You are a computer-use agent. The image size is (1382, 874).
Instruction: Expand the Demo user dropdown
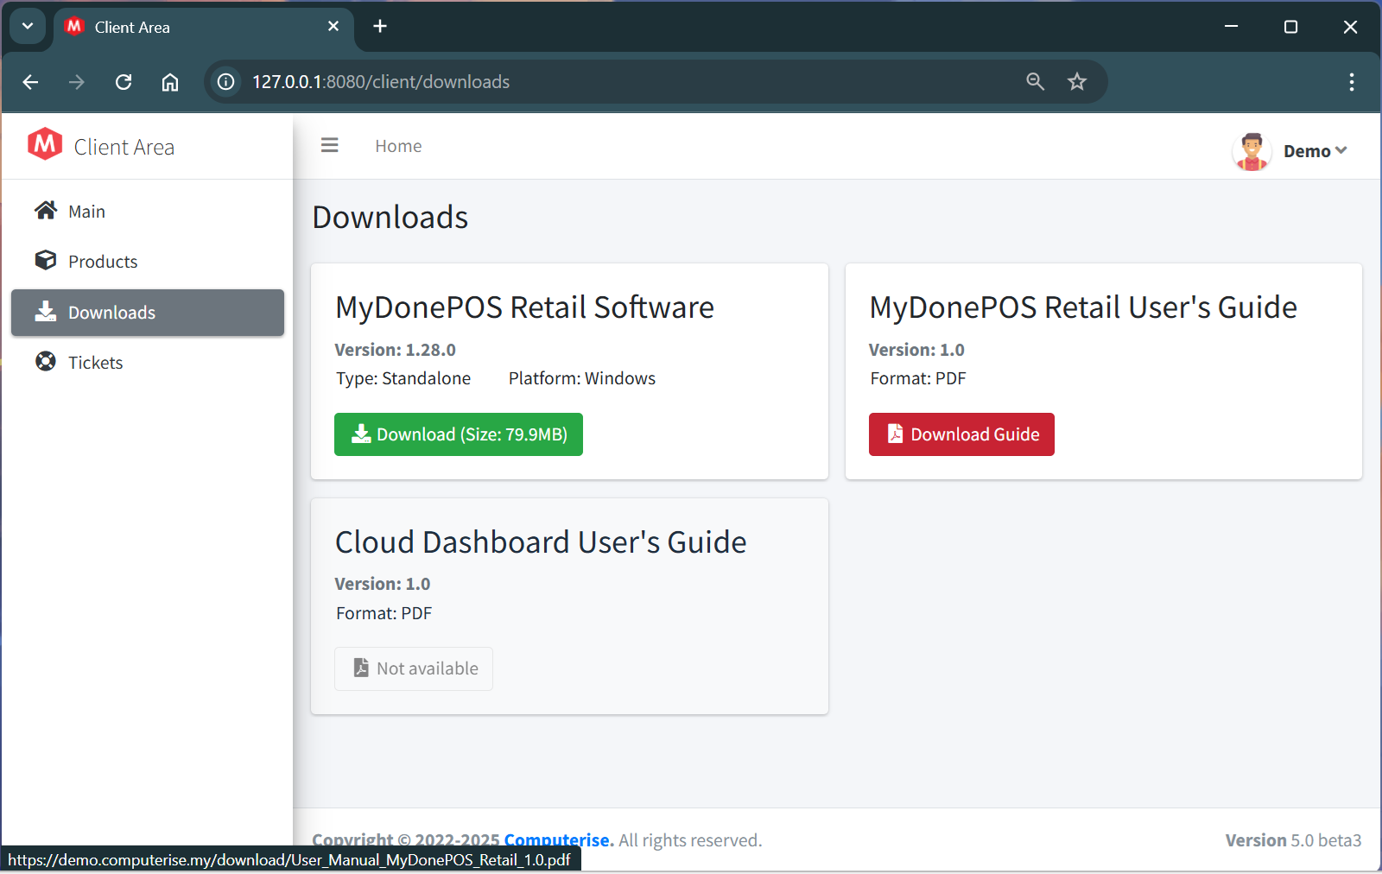[1314, 151]
